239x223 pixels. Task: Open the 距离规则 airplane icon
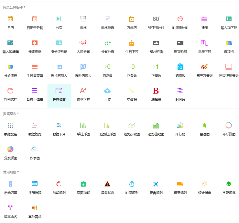[156, 184]
